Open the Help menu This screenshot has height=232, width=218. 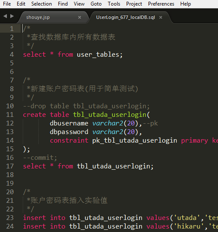point(185,4)
